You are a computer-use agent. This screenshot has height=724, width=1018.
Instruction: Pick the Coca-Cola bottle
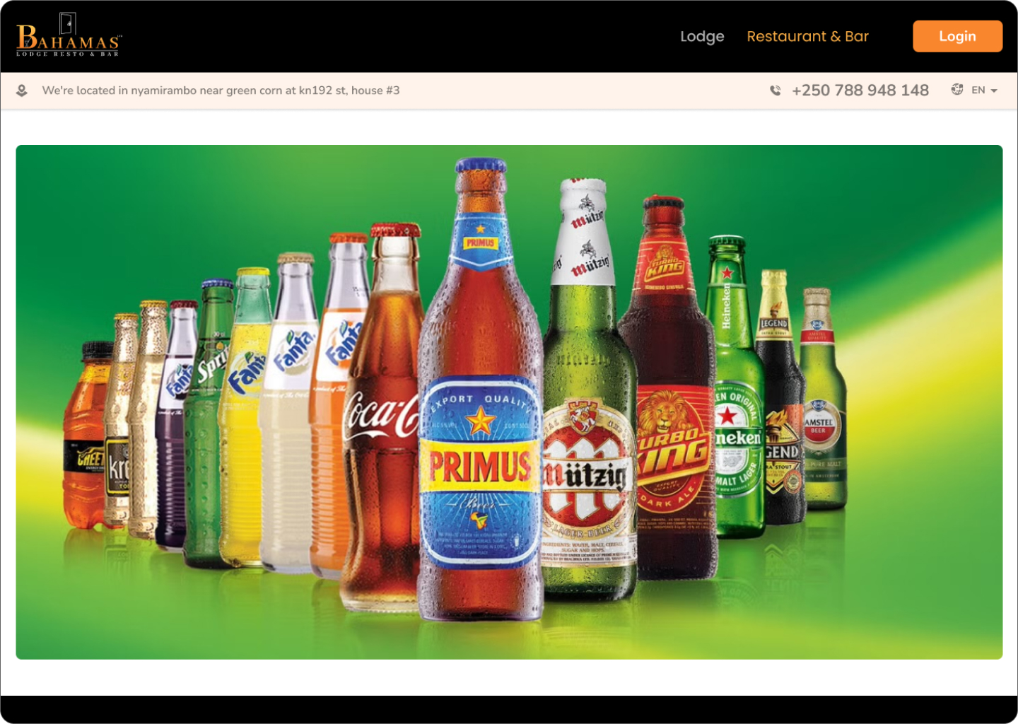tap(382, 424)
